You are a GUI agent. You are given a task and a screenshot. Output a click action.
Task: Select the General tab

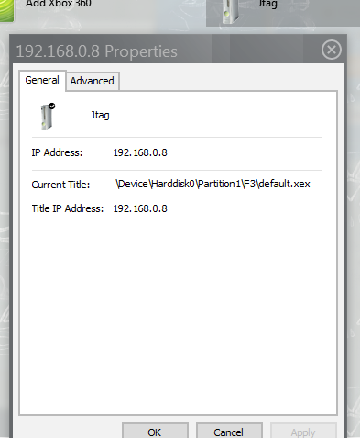pyautogui.click(x=42, y=80)
